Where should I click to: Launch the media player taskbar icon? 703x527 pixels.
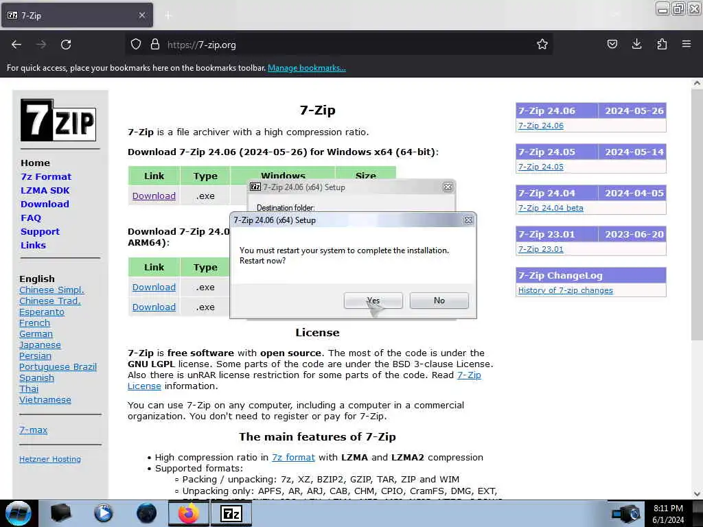(x=104, y=513)
